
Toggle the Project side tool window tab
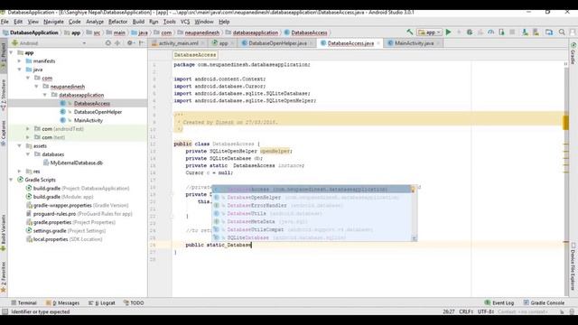point(4,56)
